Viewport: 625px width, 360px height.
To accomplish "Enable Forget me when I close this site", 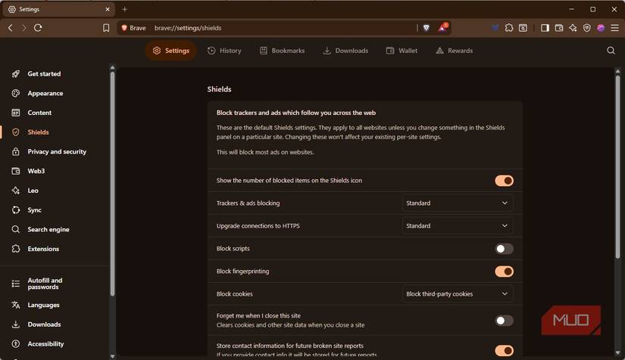I will 504,321.
